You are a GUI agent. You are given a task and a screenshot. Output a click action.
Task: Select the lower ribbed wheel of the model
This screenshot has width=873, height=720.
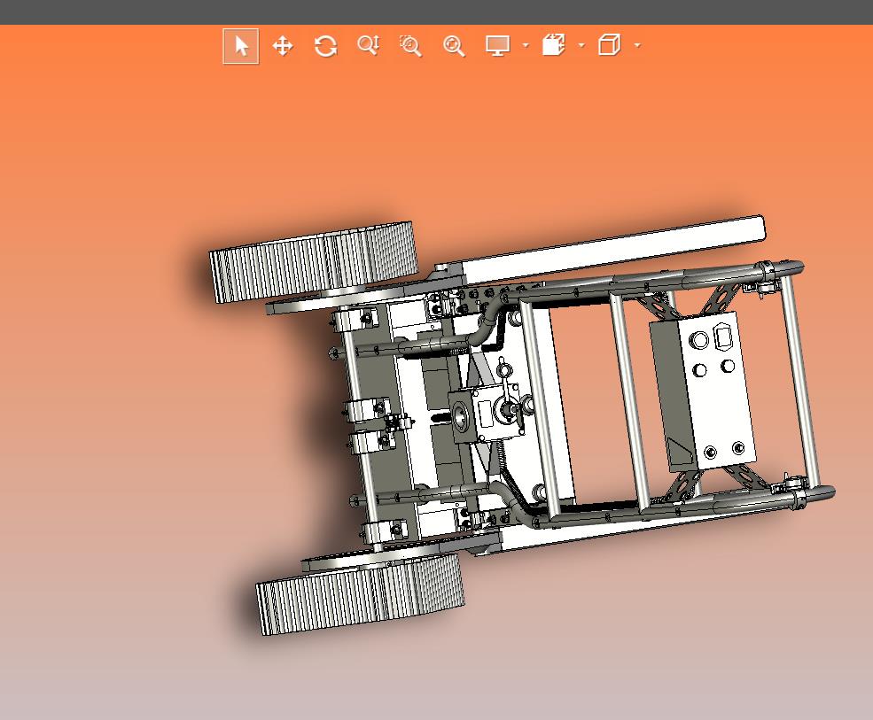click(361, 595)
